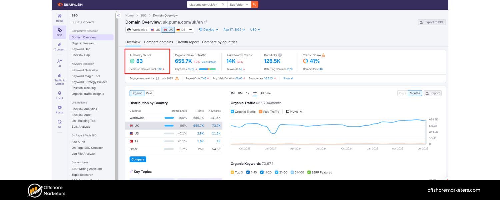Image resolution: width=500 pixels, height=200 pixels.
Task: Toggle the Organic Traffic checkbox
Action: [x=233, y=112]
